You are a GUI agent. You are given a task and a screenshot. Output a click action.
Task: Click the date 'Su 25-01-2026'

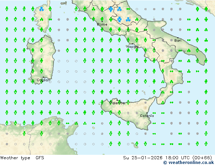[x=143, y=158]
